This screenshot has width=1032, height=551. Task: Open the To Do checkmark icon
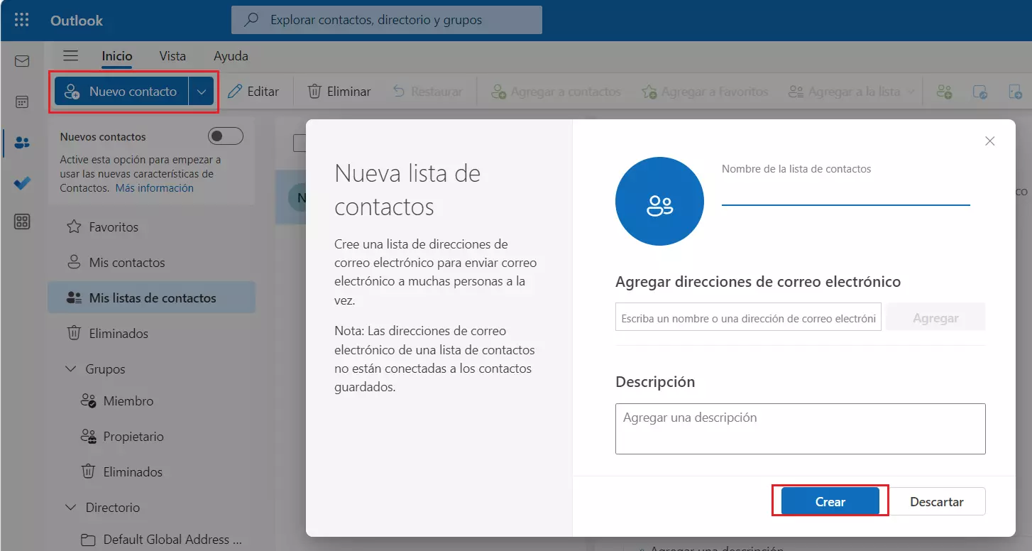click(22, 182)
